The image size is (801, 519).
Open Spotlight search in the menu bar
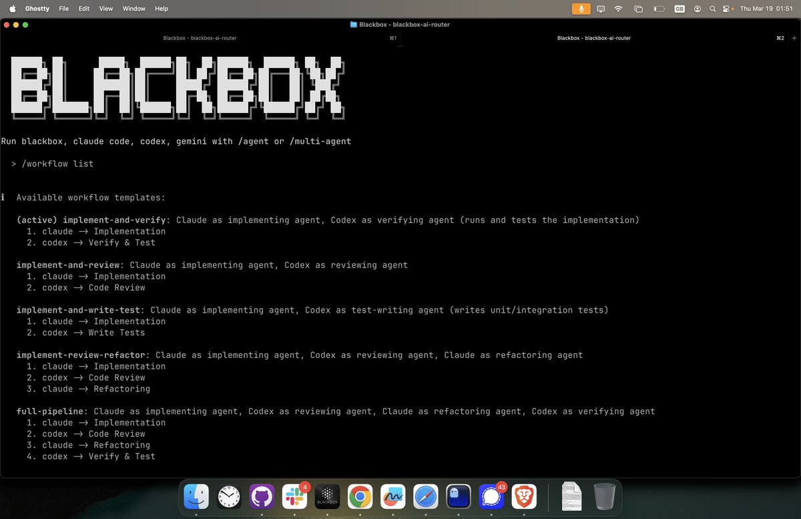click(712, 9)
